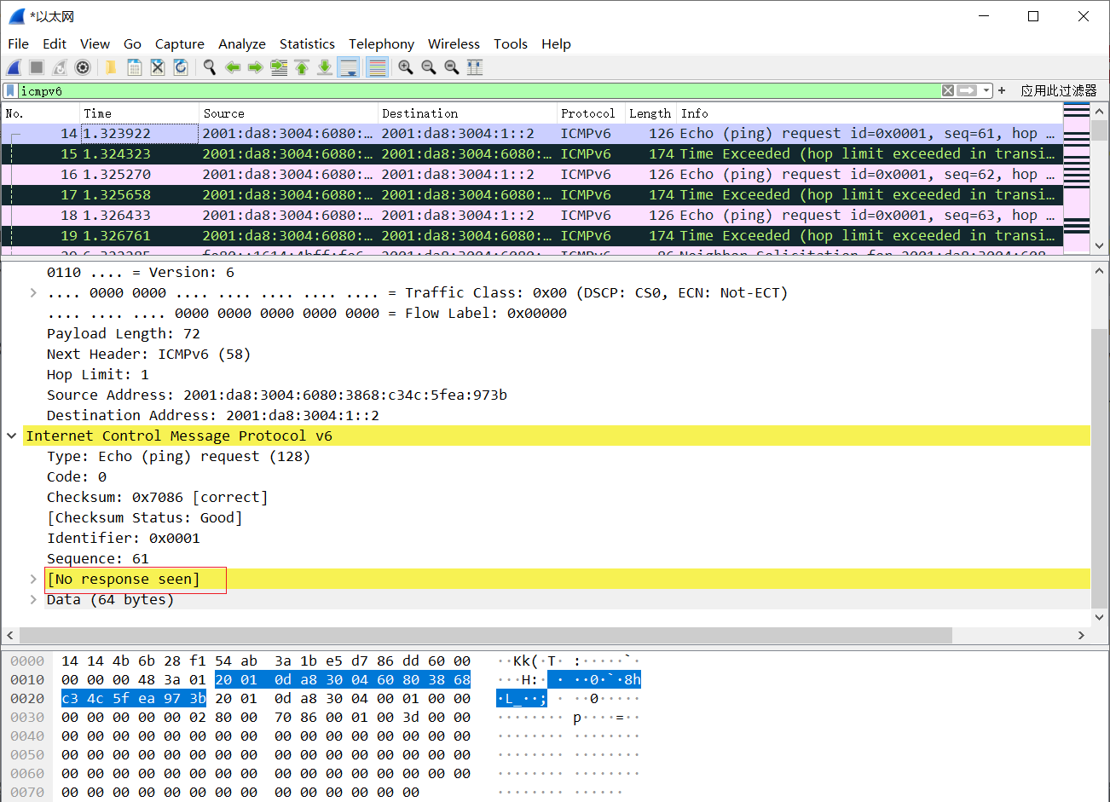Sort packets by the Length column
The width and height of the screenshot is (1110, 802).
[651, 113]
